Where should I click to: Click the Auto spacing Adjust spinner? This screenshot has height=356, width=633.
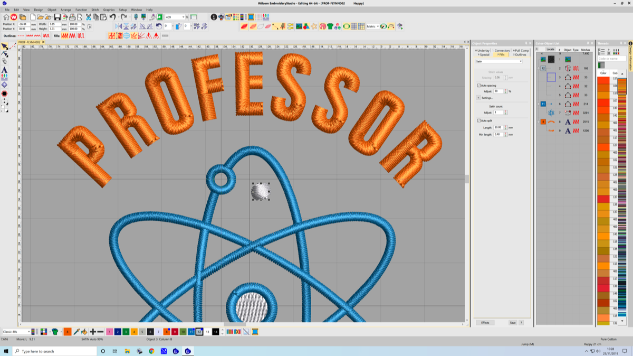506,91
